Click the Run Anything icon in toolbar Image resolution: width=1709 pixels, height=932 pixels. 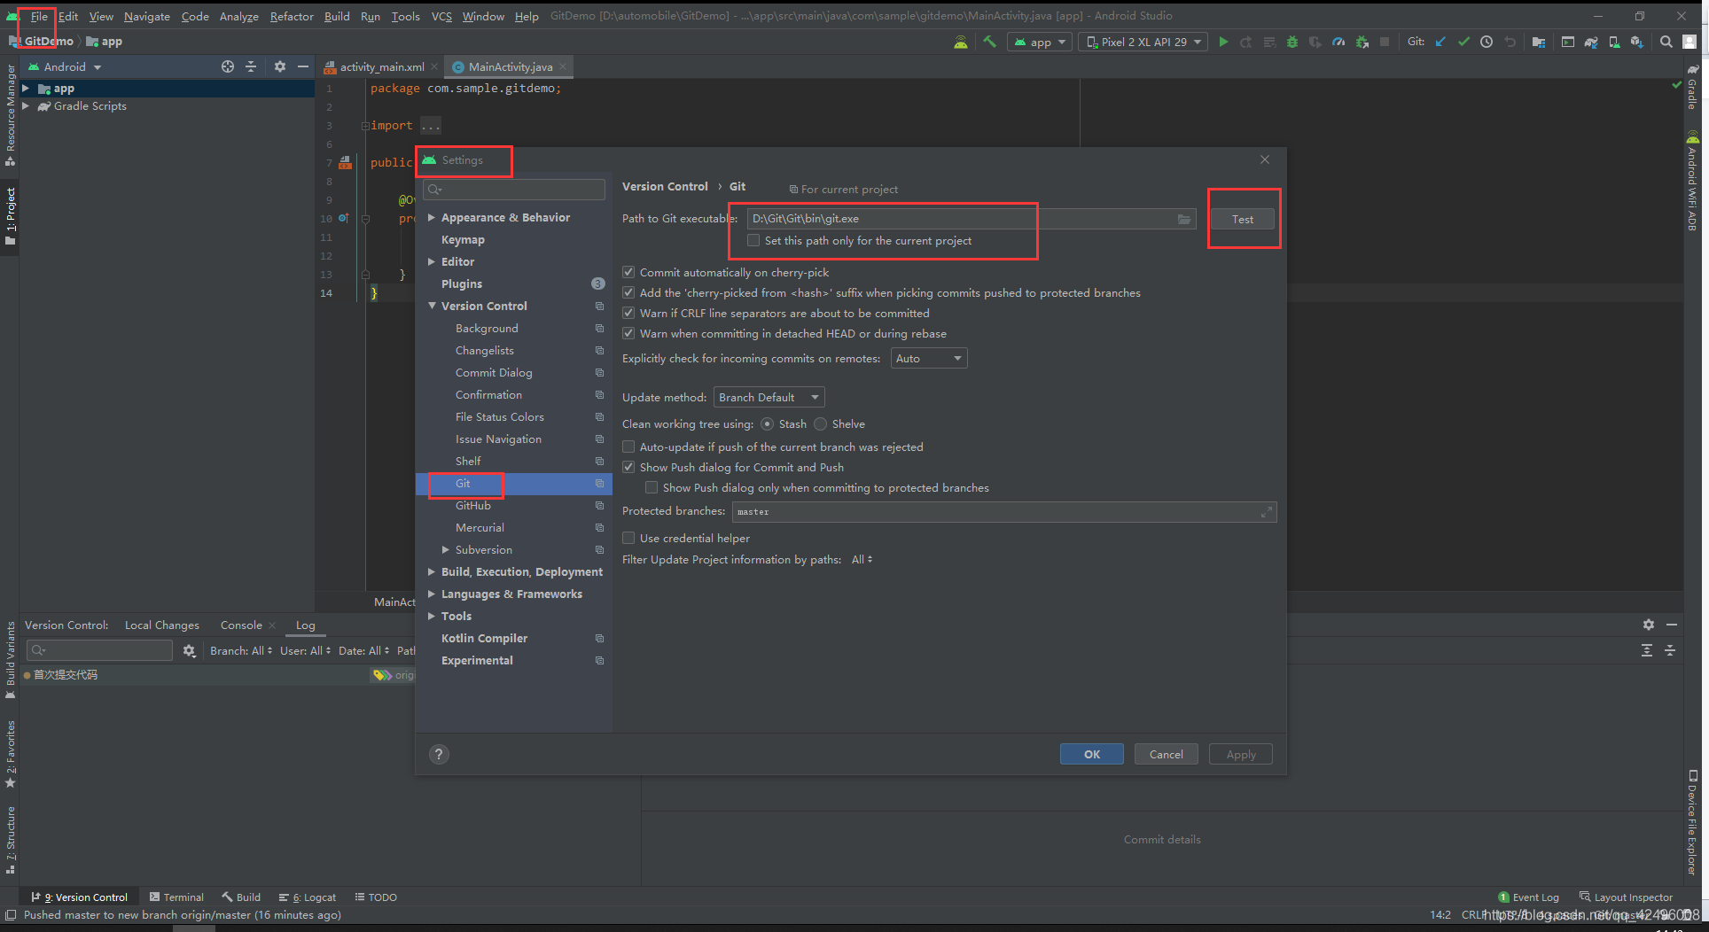pos(1568,42)
